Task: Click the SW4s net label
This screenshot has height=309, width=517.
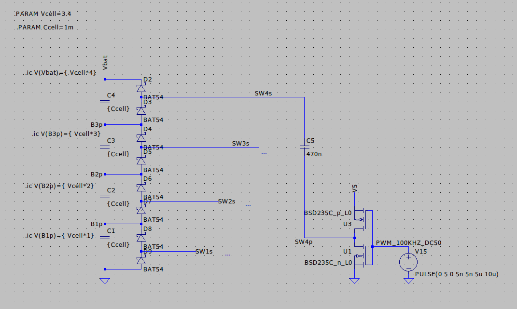Action: click(263, 94)
